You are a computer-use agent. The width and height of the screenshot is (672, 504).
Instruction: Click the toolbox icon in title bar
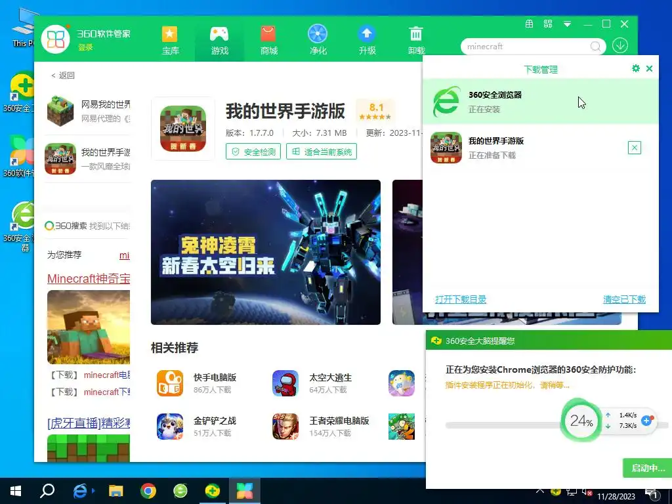click(530, 24)
